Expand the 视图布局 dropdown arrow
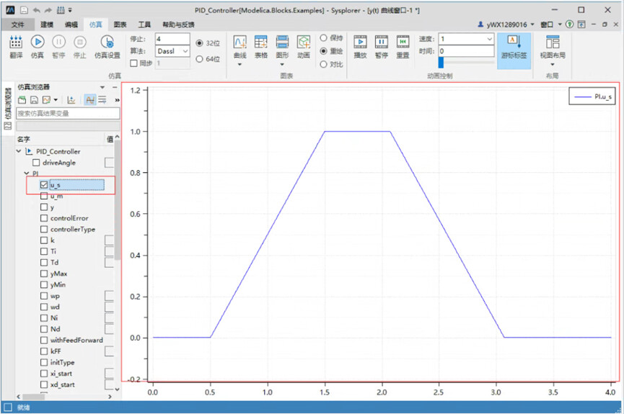624x414 pixels. point(553,64)
